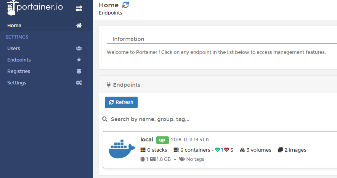Click the Portainer.io logo
This screenshot has width=337, height=178.
pos(35,8)
